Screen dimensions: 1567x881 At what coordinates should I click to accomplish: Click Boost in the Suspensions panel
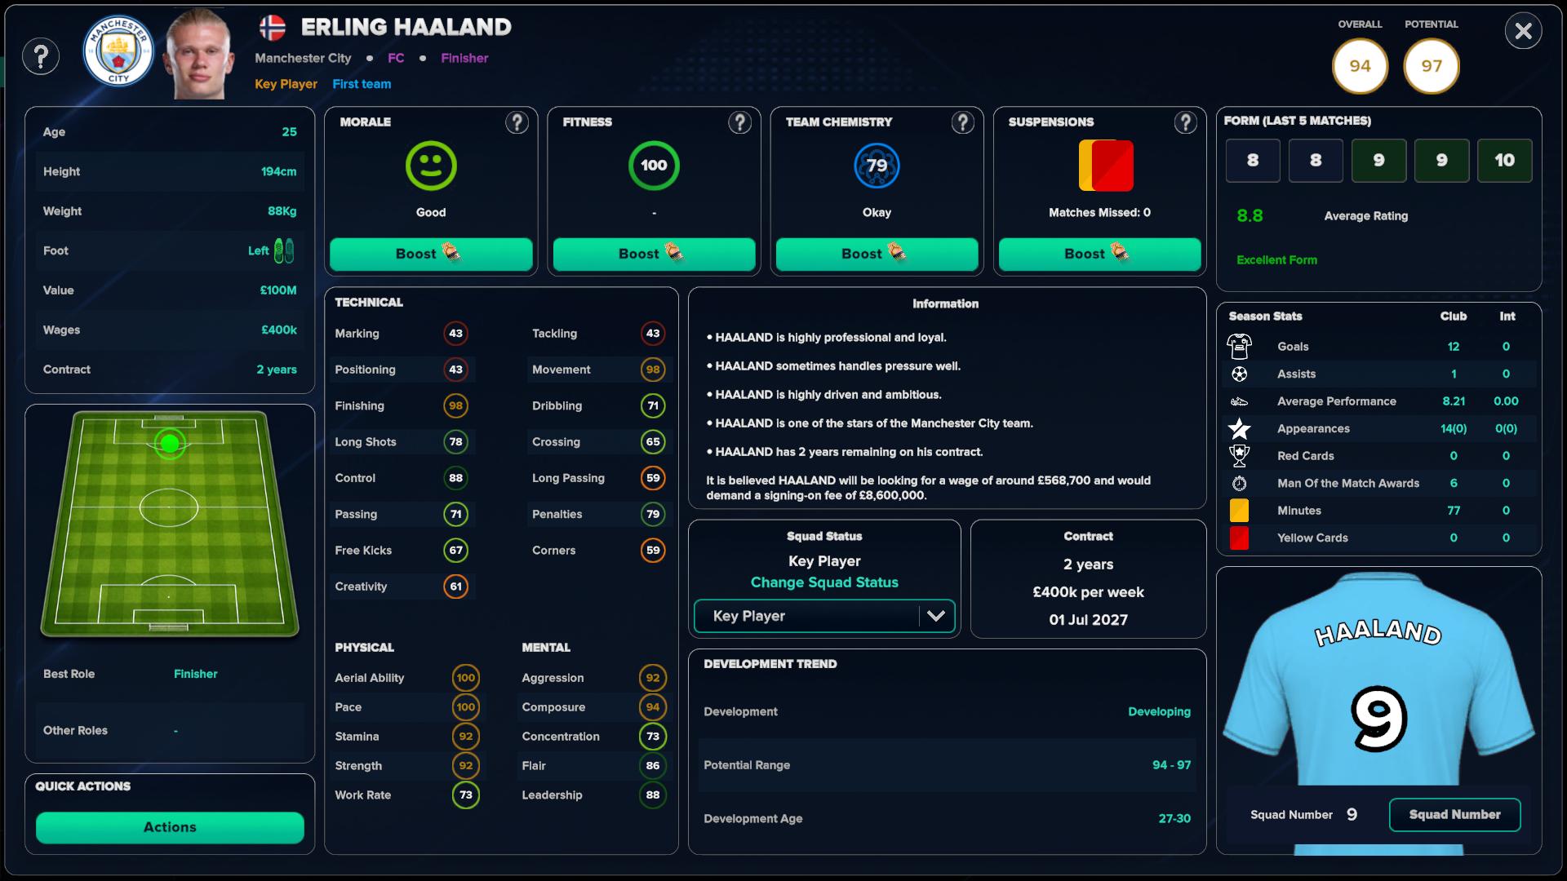point(1099,254)
